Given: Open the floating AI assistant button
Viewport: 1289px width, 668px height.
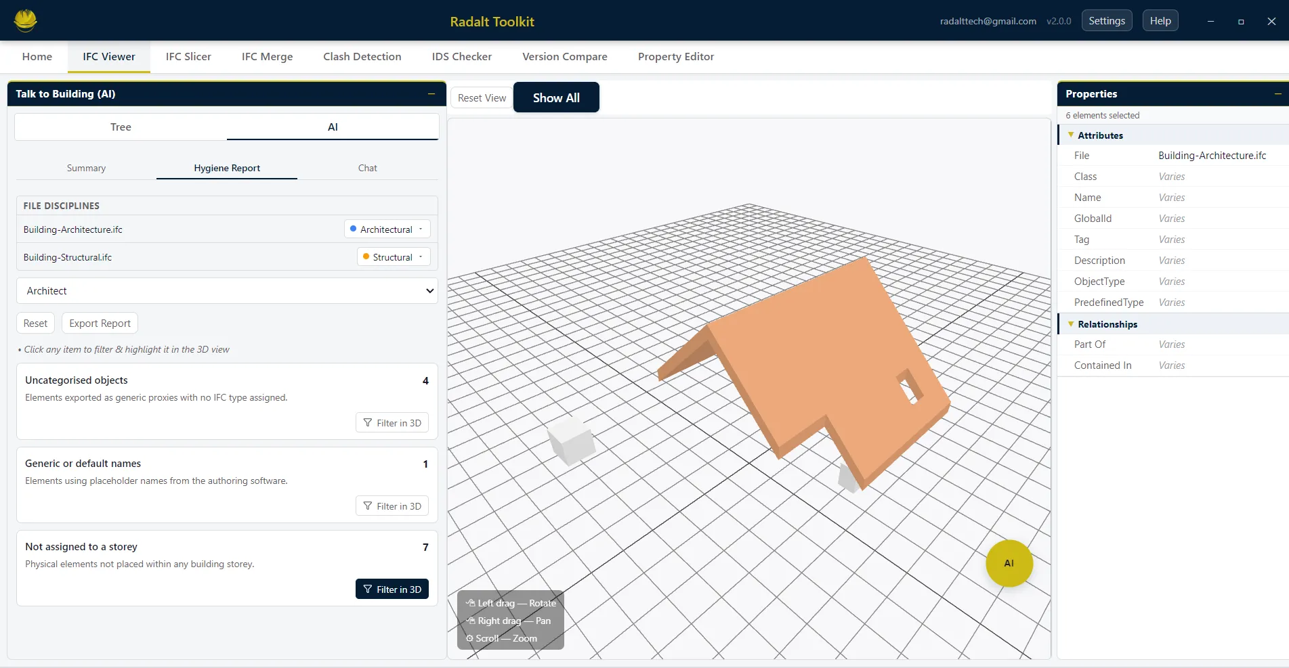Looking at the screenshot, I should click(1009, 563).
